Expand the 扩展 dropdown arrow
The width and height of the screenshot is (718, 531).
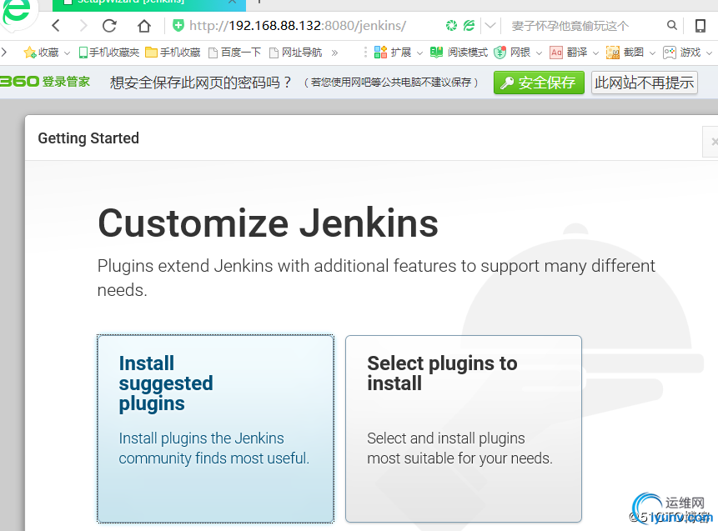419,53
